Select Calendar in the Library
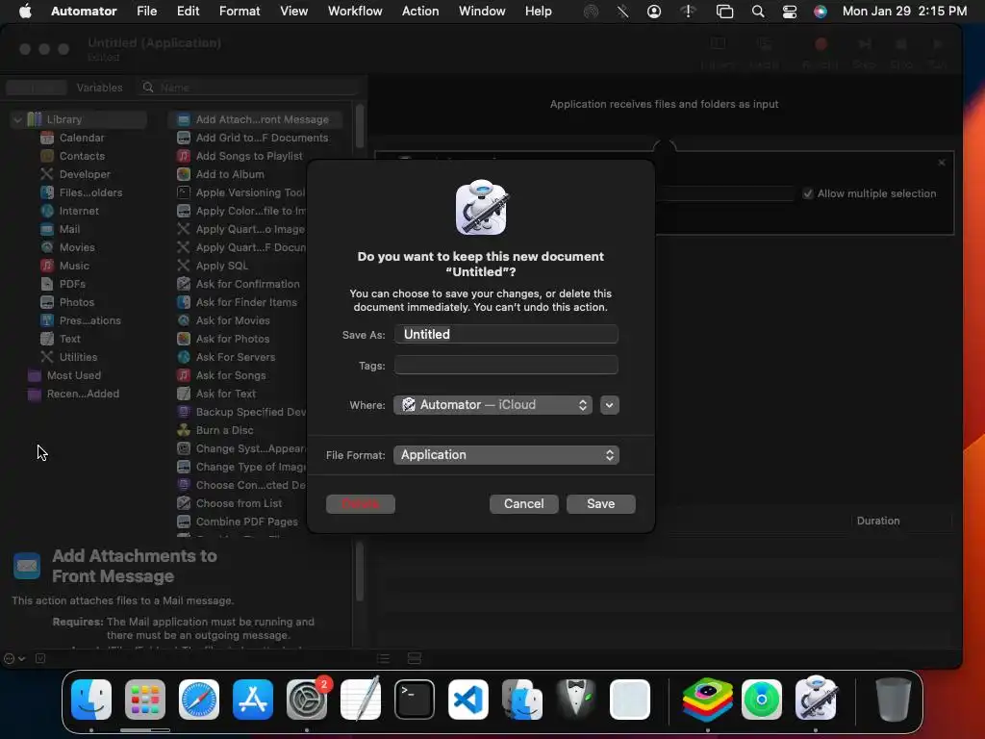Image resolution: width=985 pixels, height=739 pixels. coord(82,138)
